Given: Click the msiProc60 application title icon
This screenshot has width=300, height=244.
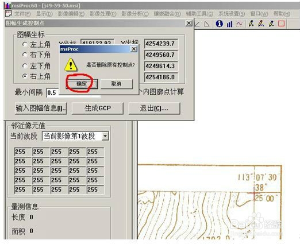Looking at the screenshot, I should click(x=7, y=5).
